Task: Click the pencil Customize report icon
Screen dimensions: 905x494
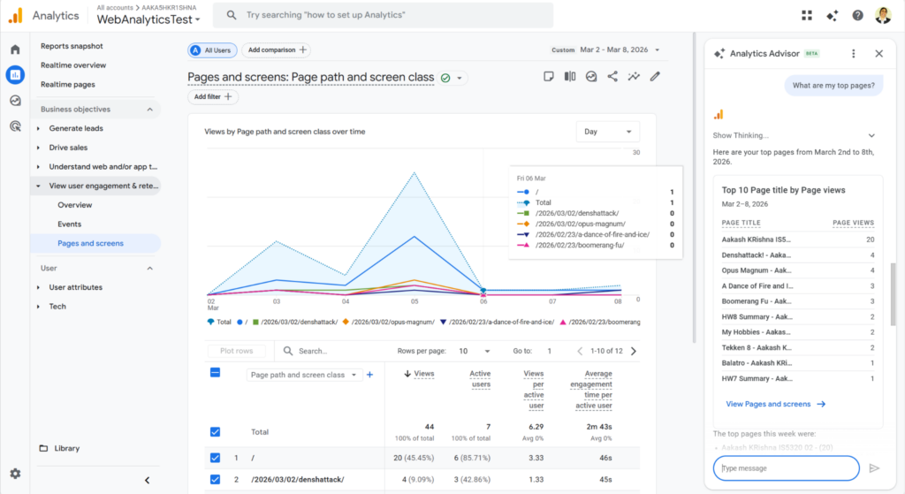Action: (x=655, y=77)
